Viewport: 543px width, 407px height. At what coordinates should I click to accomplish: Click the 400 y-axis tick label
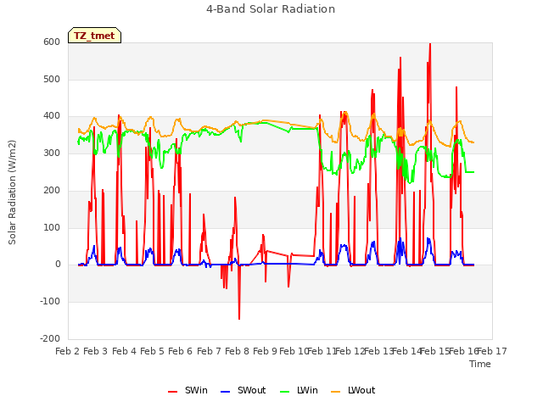[52, 116]
